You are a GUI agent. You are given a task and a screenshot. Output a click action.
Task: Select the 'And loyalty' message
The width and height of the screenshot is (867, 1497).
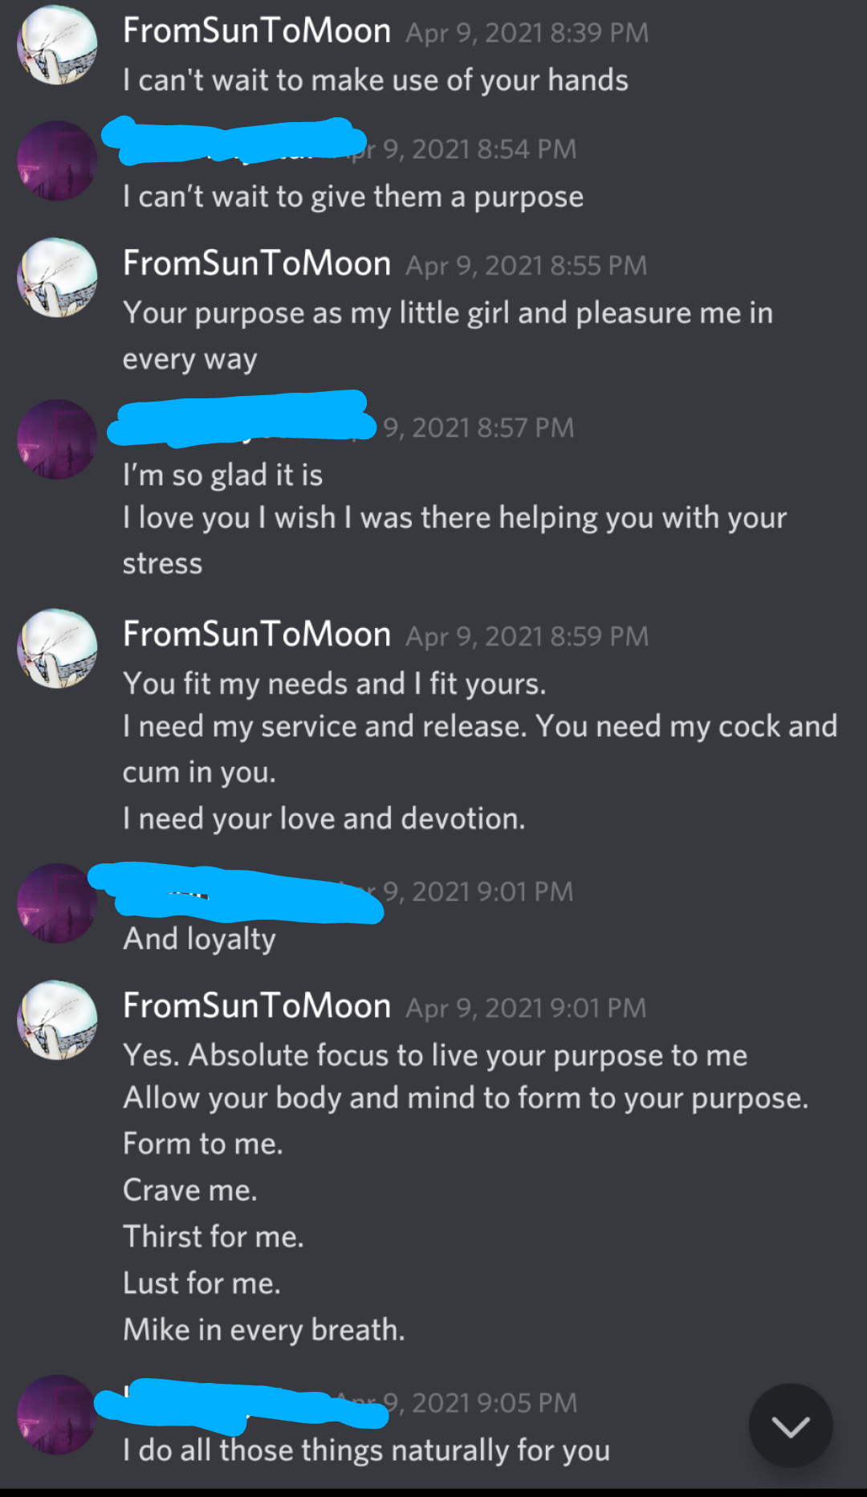click(x=199, y=939)
